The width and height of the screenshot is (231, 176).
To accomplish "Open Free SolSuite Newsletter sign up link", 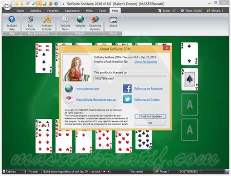I will coord(96,99).
